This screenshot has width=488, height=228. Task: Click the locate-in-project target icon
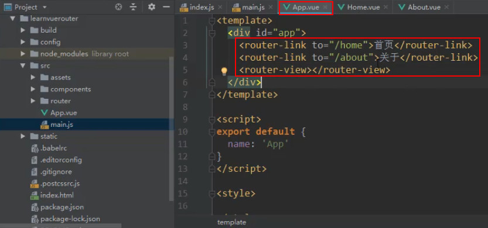point(118,7)
